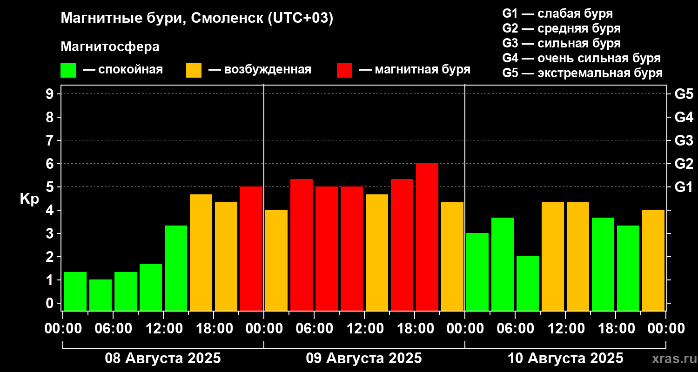Image resolution: width=698 pixels, height=372 pixels.
Task: Click the '— спокойная' legend label
Action: [x=123, y=70]
